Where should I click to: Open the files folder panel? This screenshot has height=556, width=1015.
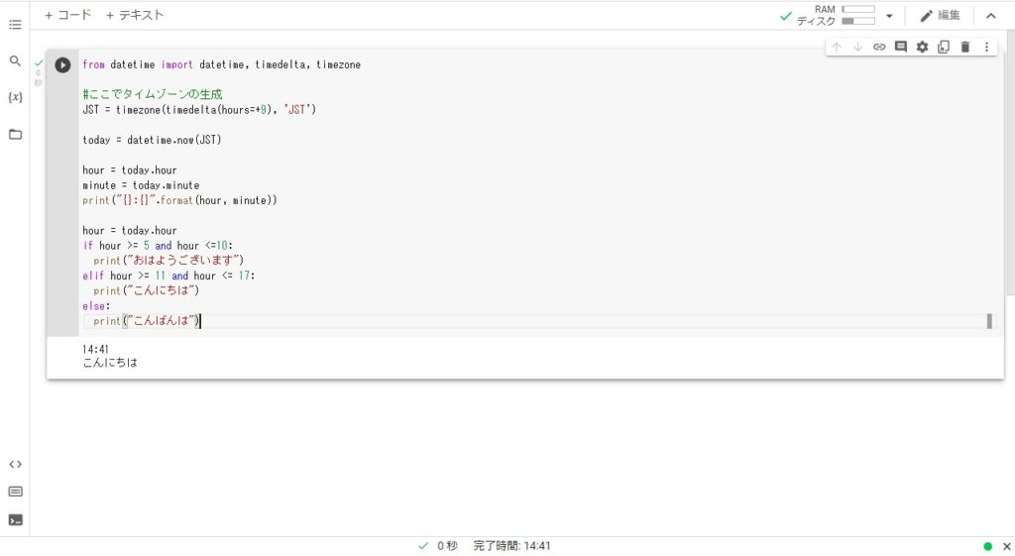[x=15, y=134]
